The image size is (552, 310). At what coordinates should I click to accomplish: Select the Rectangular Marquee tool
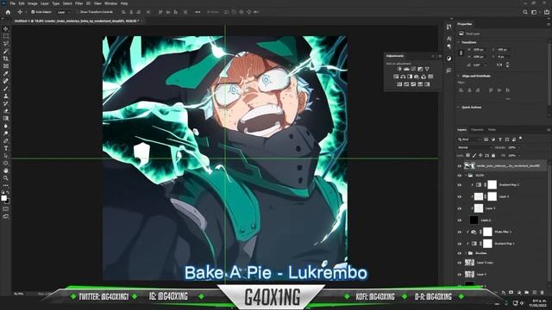pyautogui.click(x=6, y=36)
